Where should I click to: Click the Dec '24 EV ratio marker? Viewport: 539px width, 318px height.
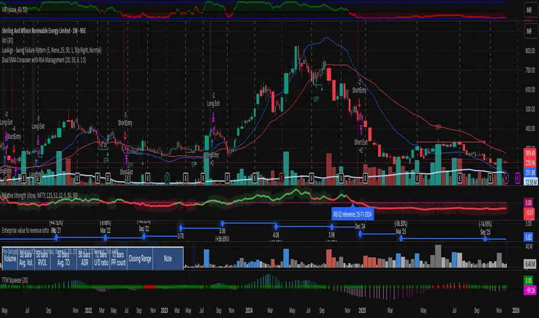click(360, 234)
